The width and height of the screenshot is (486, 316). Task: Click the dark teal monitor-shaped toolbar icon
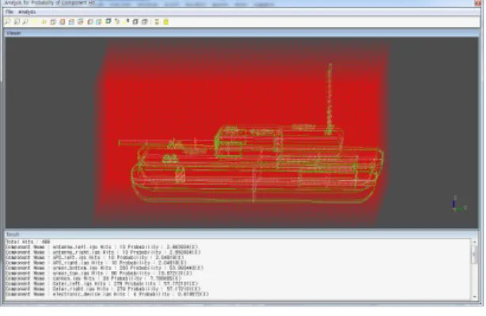tap(108, 21)
